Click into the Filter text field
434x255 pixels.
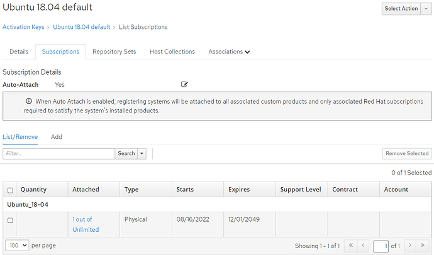coord(58,154)
